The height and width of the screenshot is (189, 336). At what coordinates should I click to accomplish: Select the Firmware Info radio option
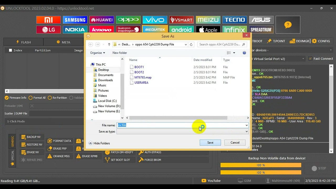[x=15, y=98]
